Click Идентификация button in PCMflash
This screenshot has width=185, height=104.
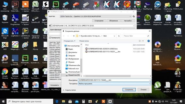pos(55,29)
